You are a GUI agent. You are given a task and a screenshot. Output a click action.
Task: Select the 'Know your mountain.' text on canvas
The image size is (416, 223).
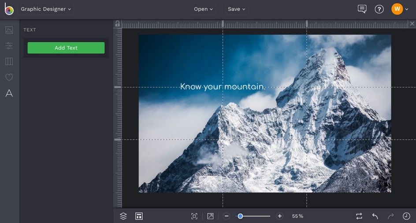pos(223,86)
